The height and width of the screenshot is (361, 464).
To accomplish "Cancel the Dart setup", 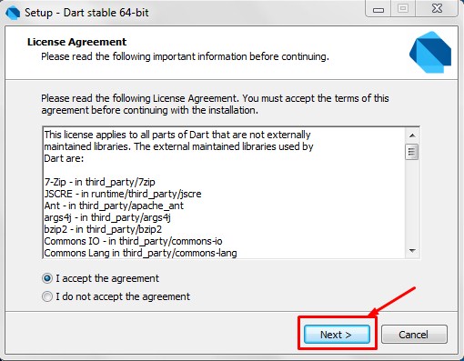I will pos(414,335).
